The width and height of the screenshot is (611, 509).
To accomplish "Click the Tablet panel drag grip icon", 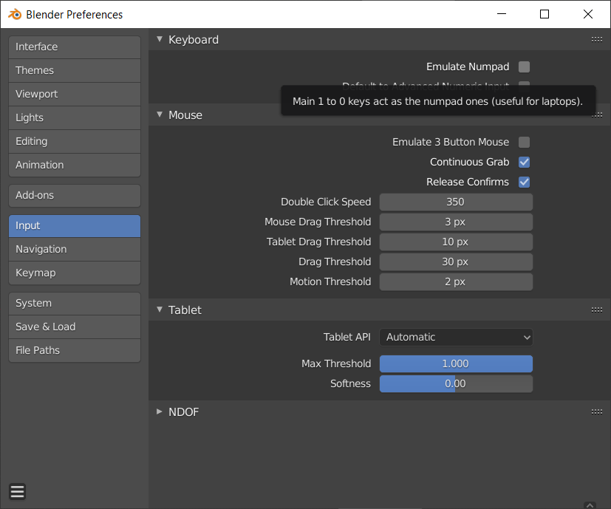I will click(x=597, y=310).
